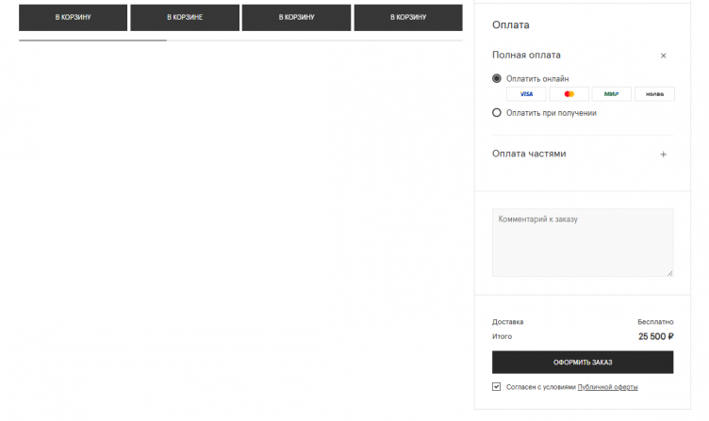Pick the МИР card payment icon
This screenshot has height=421, width=709.
(x=611, y=94)
